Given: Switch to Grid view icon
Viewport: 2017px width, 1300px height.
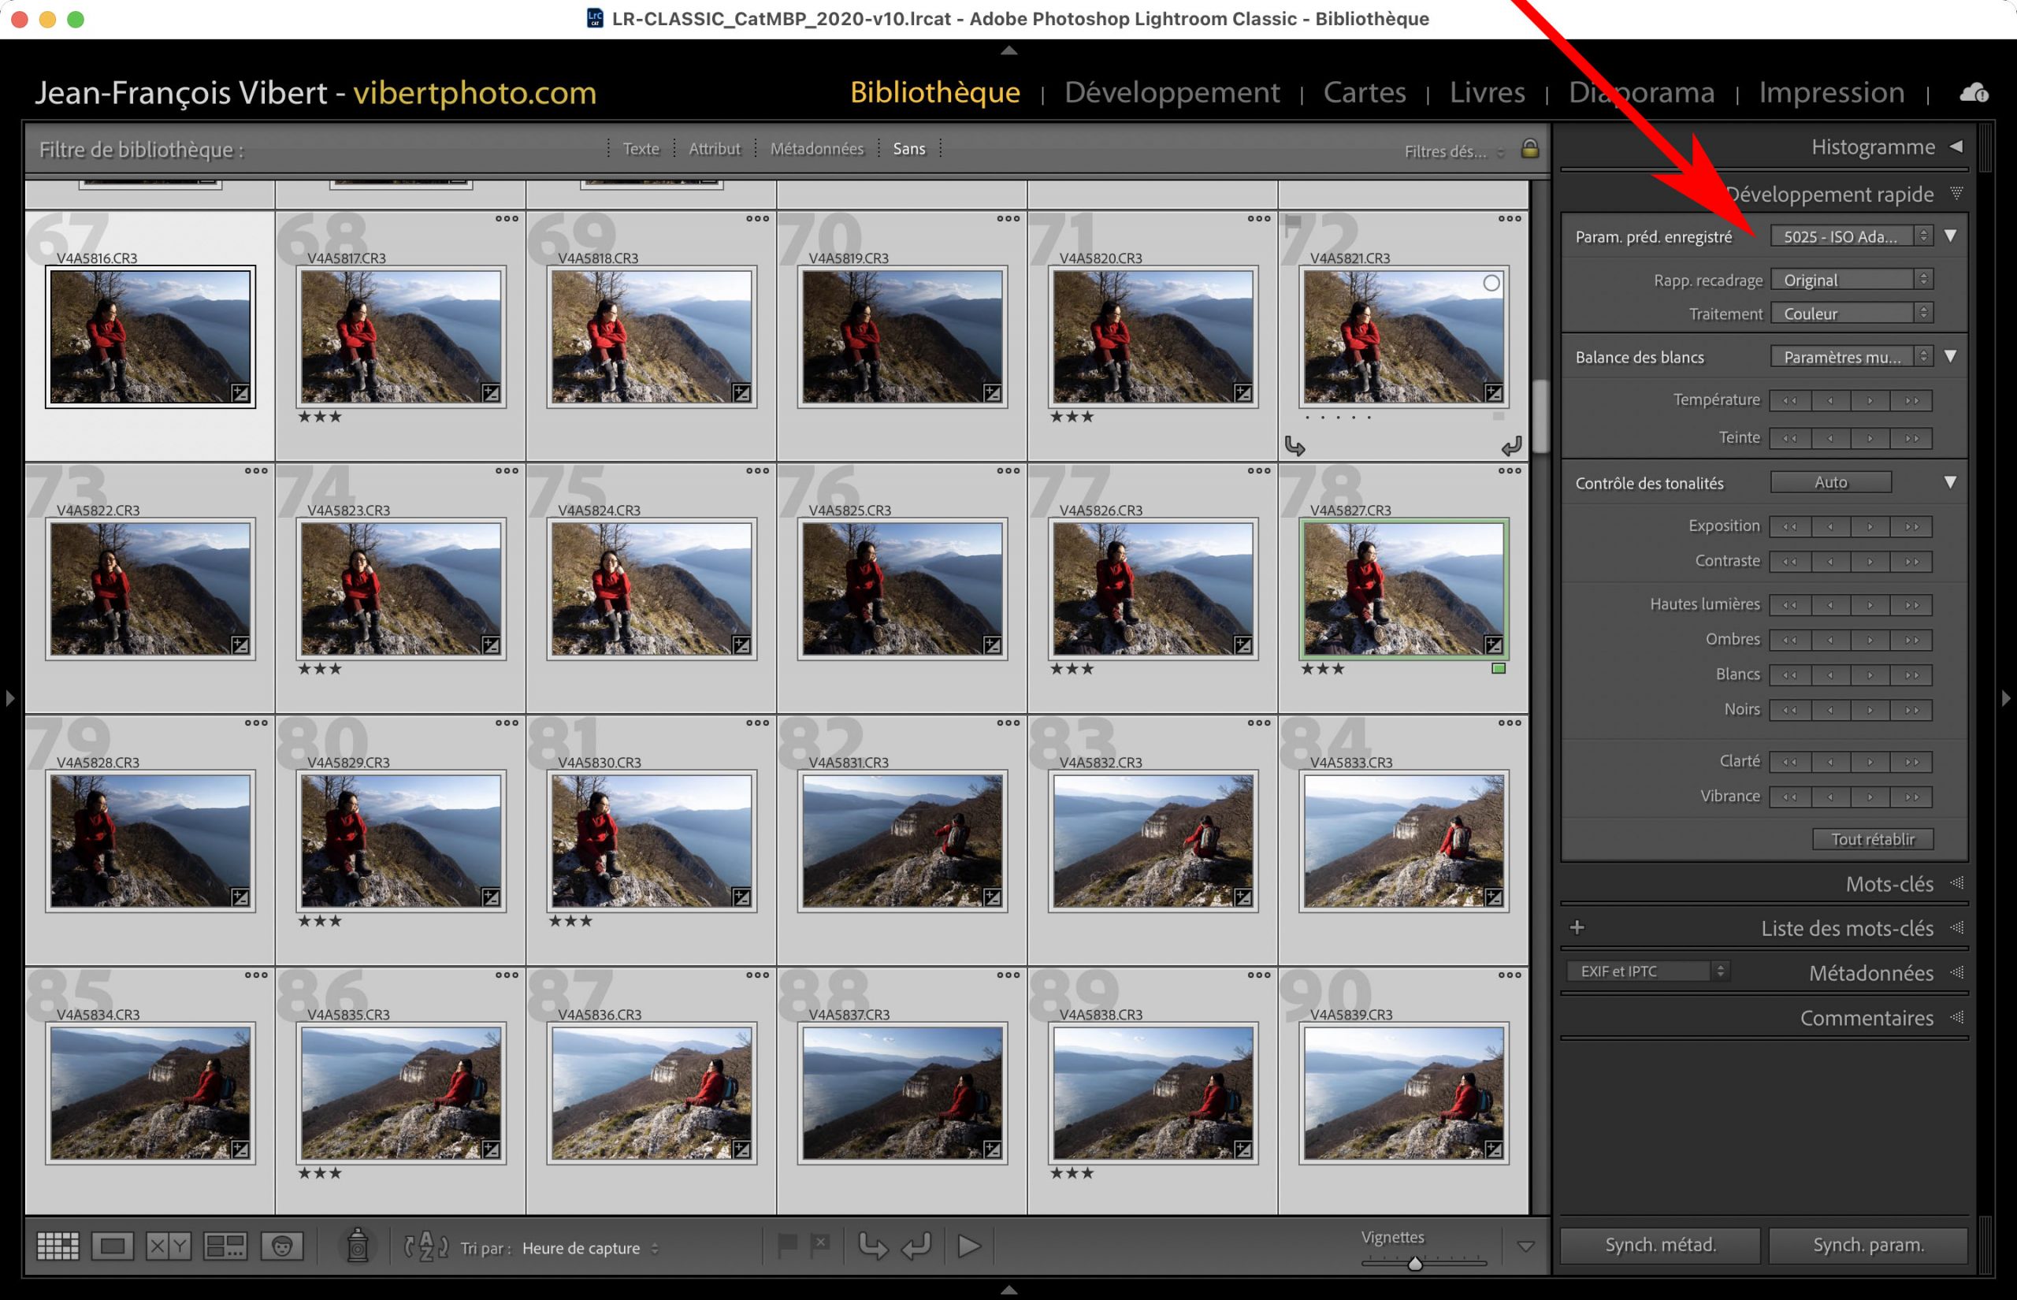Looking at the screenshot, I should (x=58, y=1246).
